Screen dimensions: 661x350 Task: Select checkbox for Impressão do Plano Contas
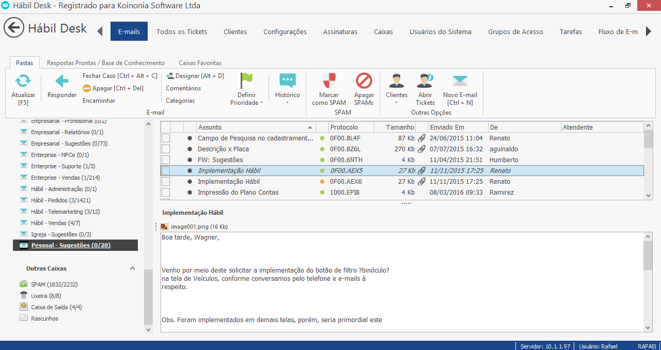pos(166,193)
